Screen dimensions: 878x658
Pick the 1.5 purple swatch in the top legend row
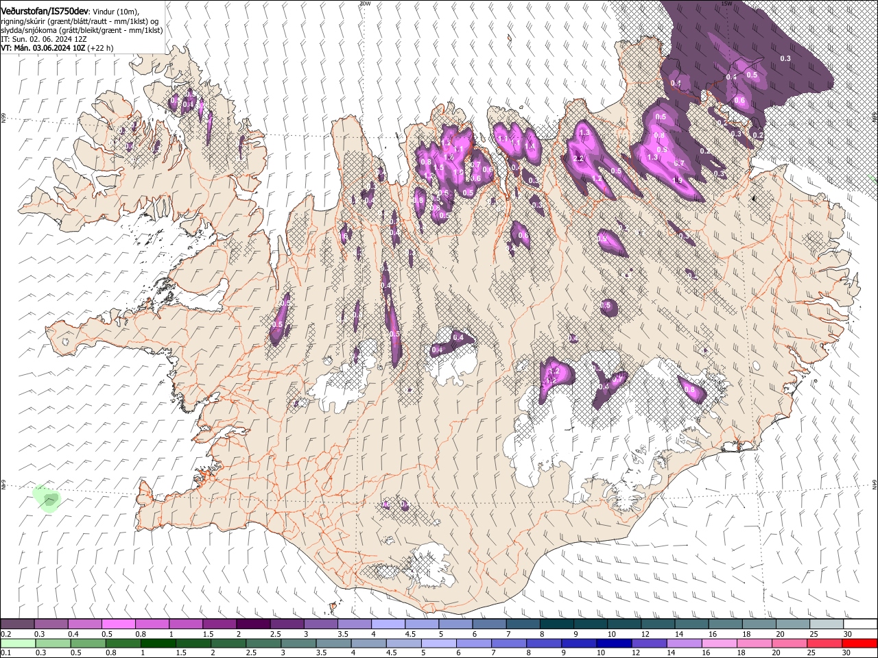(219, 624)
